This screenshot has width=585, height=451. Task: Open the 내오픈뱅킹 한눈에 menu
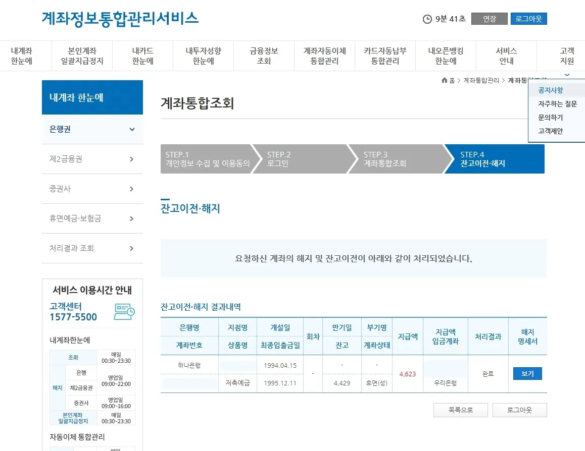[446, 56]
